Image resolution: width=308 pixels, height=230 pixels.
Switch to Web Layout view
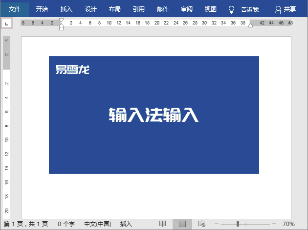pos(201,224)
